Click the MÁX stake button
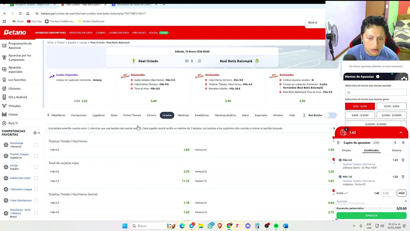This screenshot has height=231, width=410. 401,193
